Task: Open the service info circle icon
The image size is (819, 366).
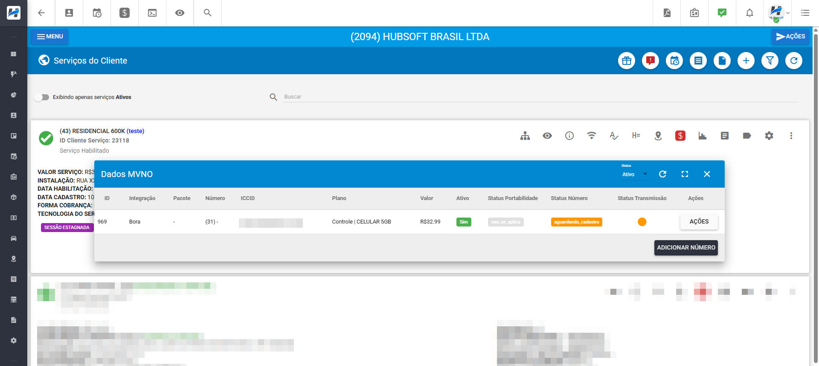Action: tap(569, 136)
